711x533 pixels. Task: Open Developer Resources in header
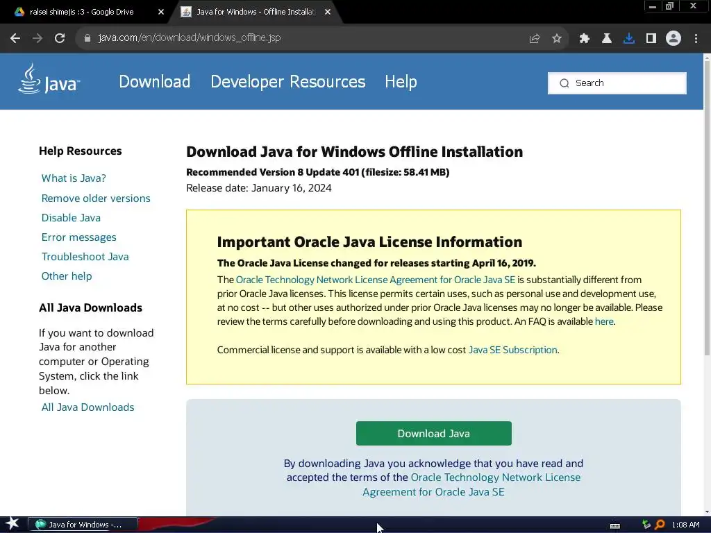pos(288,82)
